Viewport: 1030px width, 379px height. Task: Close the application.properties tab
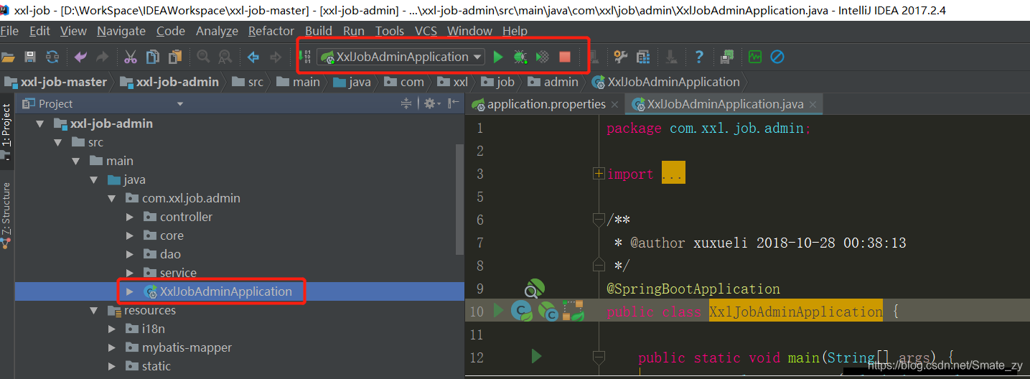(x=615, y=105)
